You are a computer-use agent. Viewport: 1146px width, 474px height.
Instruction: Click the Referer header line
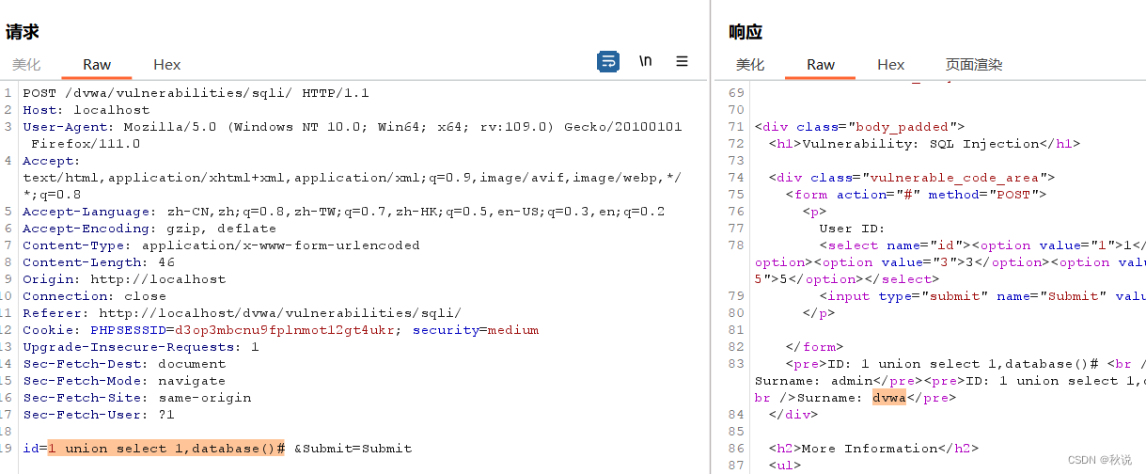[x=242, y=313]
